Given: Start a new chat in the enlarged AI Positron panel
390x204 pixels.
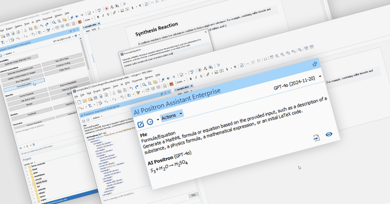Looking at the screenshot, I should pyautogui.click(x=141, y=124).
